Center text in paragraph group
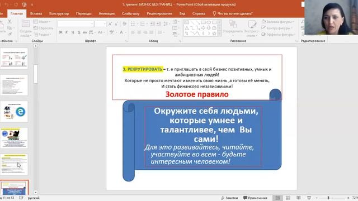Screen dimensions: 358x201 click(x=139, y=32)
